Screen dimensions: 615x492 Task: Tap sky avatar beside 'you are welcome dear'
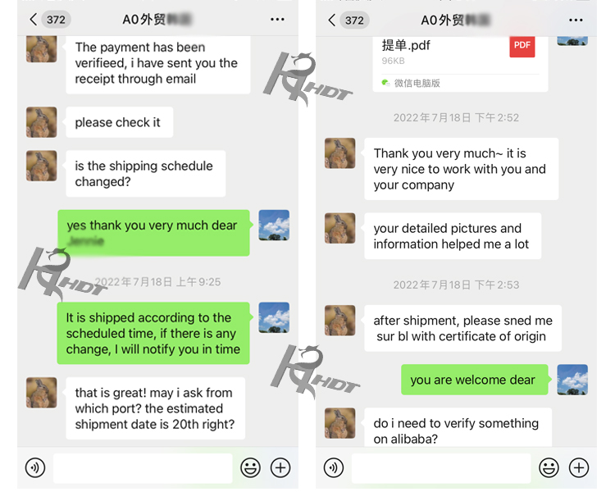(x=572, y=380)
